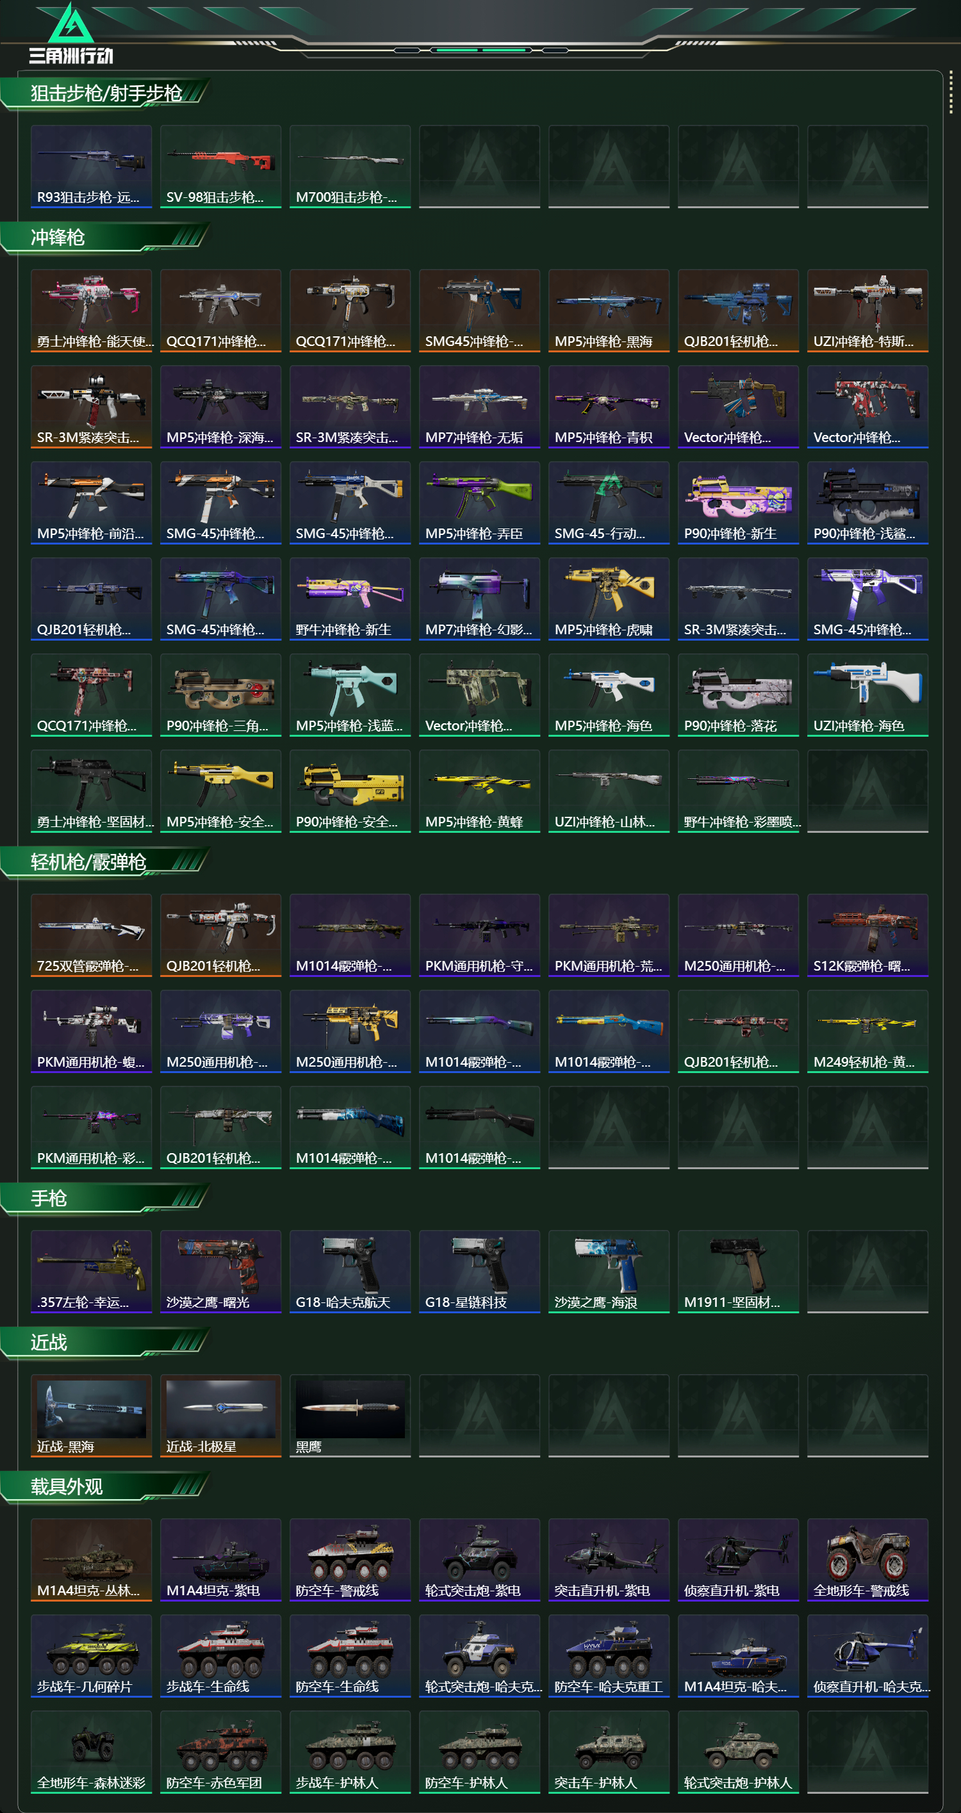Select the 突击直升机-紫电 helicopter skin
The image size is (961, 1813).
(608, 1560)
